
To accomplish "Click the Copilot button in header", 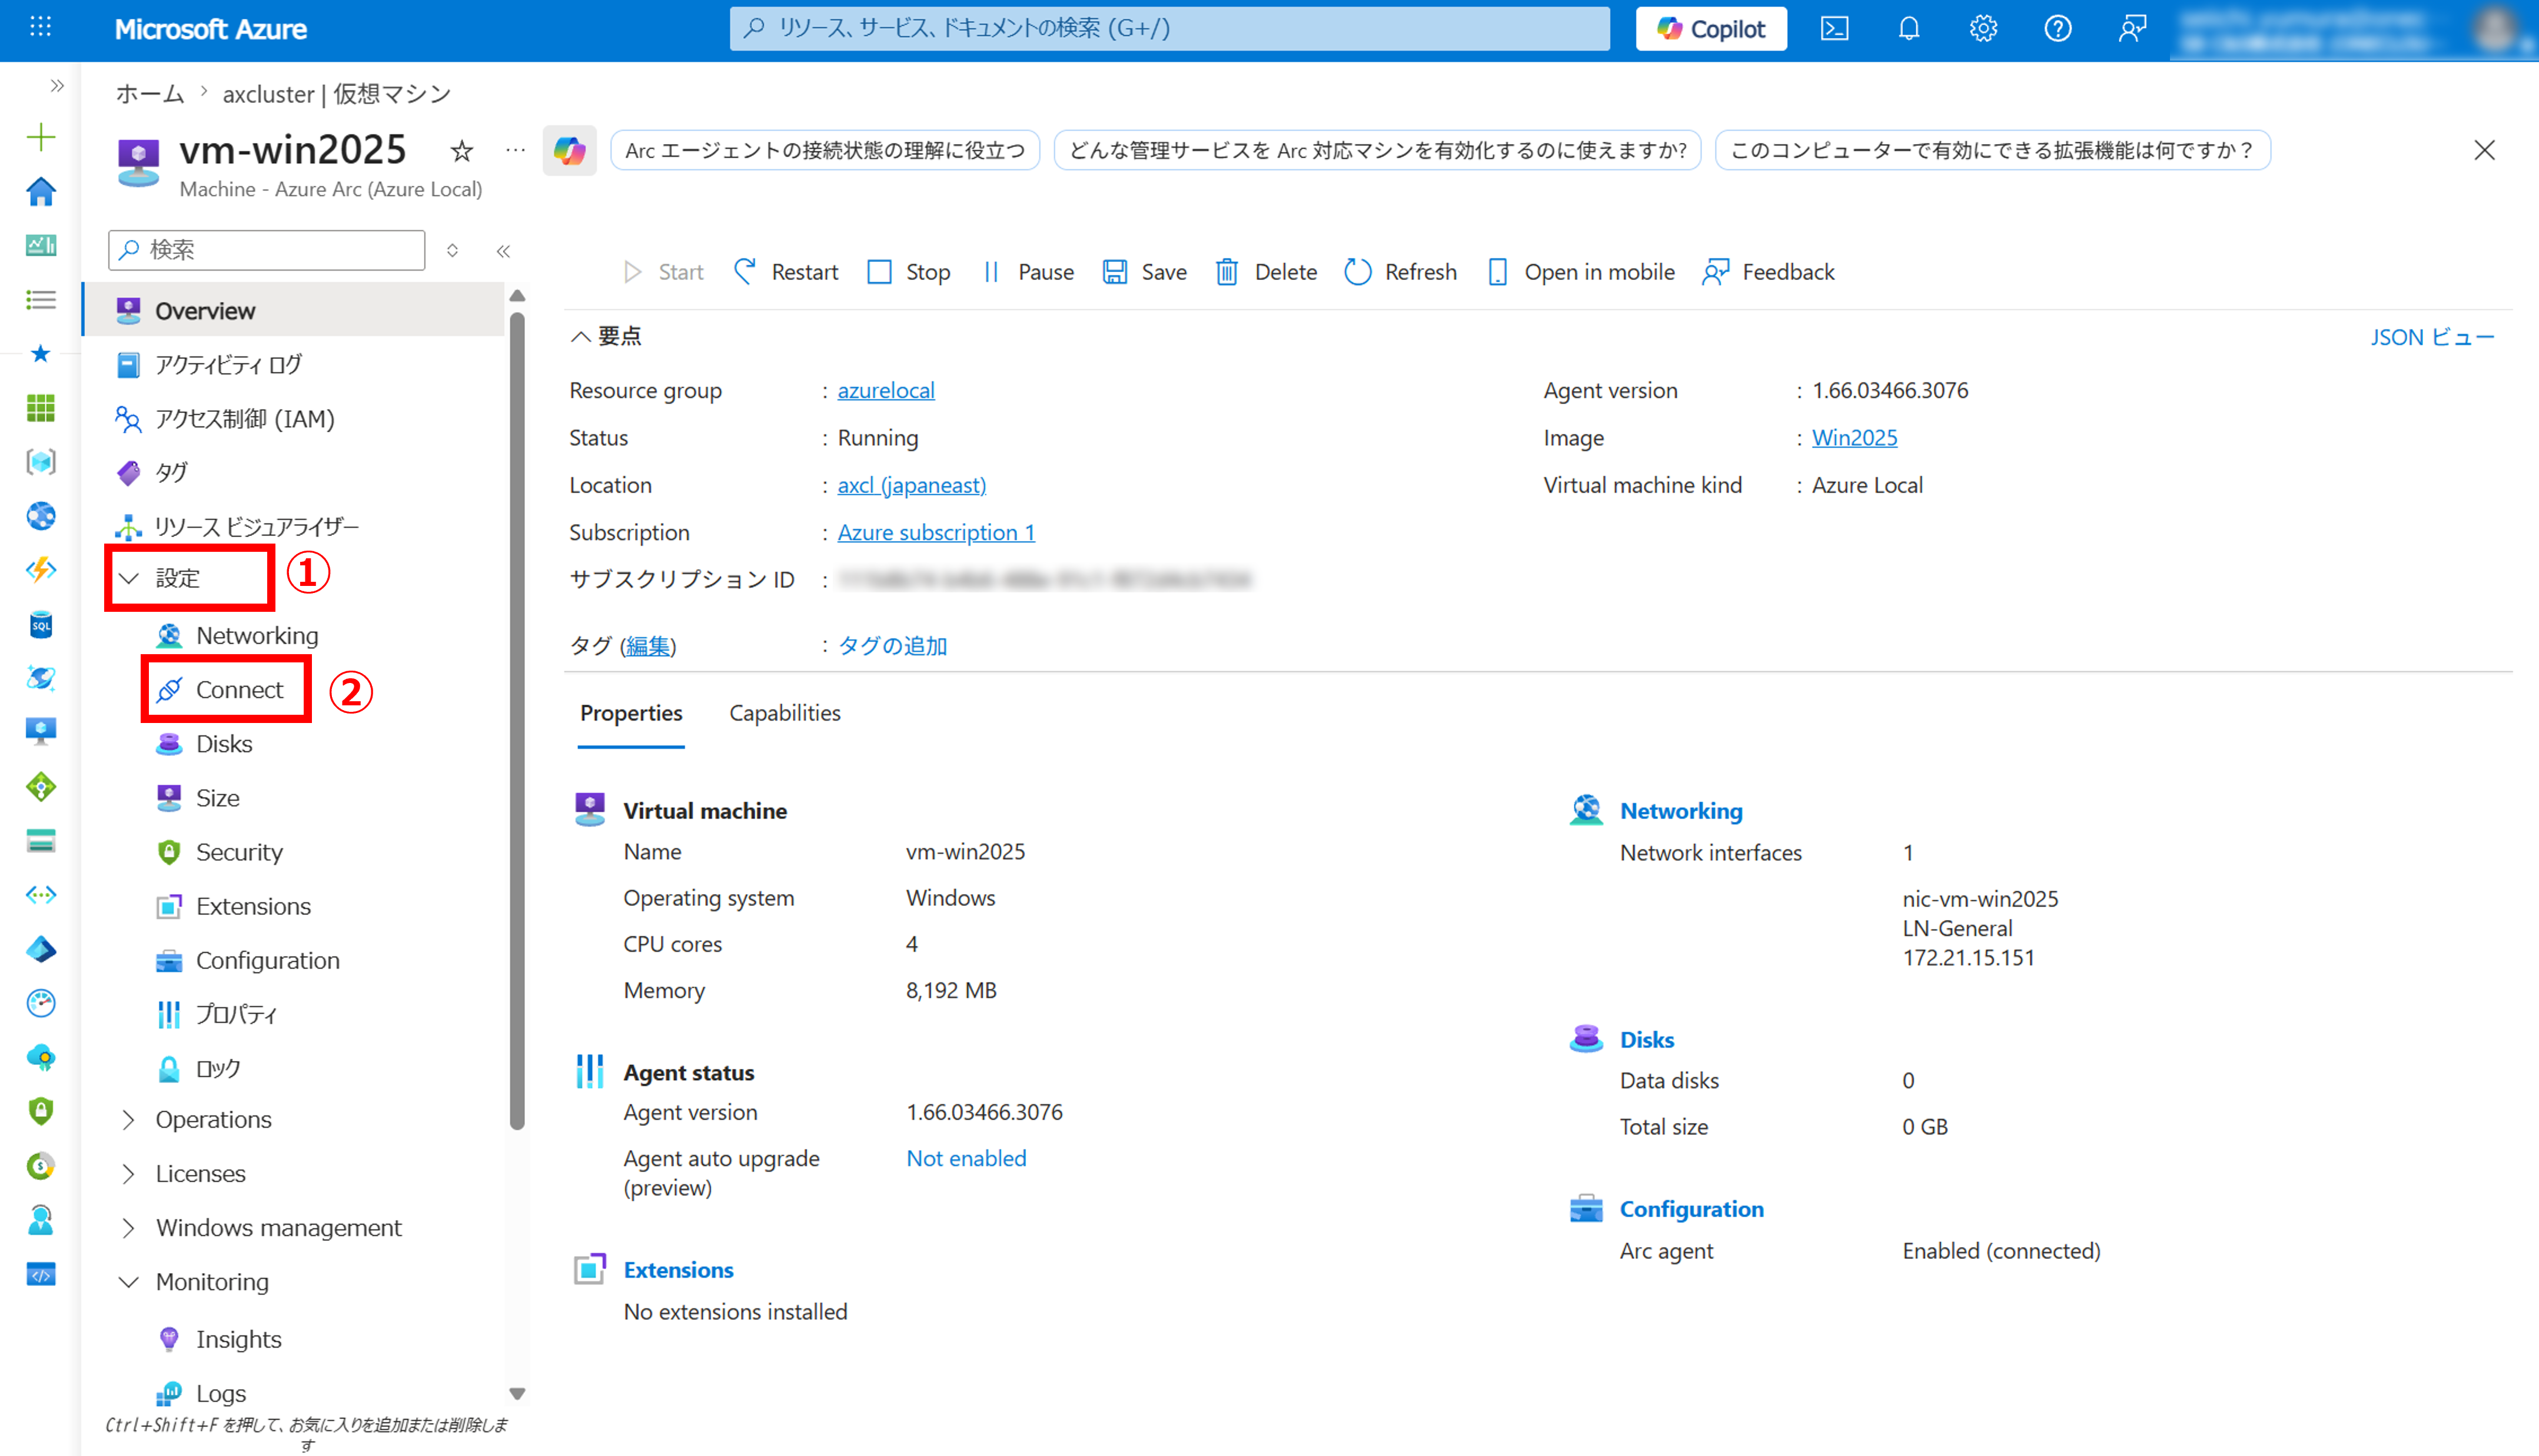I will (1711, 28).
